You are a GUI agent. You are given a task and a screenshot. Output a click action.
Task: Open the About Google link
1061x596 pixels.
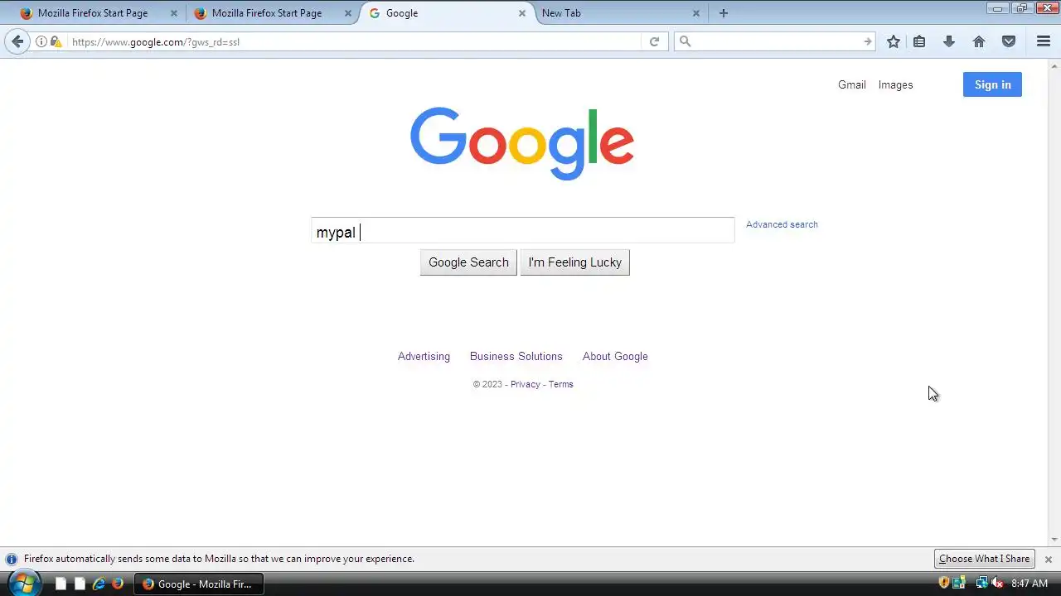pyautogui.click(x=615, y=356)
